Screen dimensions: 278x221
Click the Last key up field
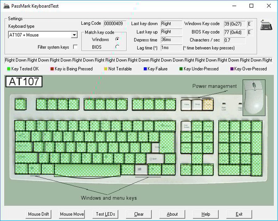(171, 32)
